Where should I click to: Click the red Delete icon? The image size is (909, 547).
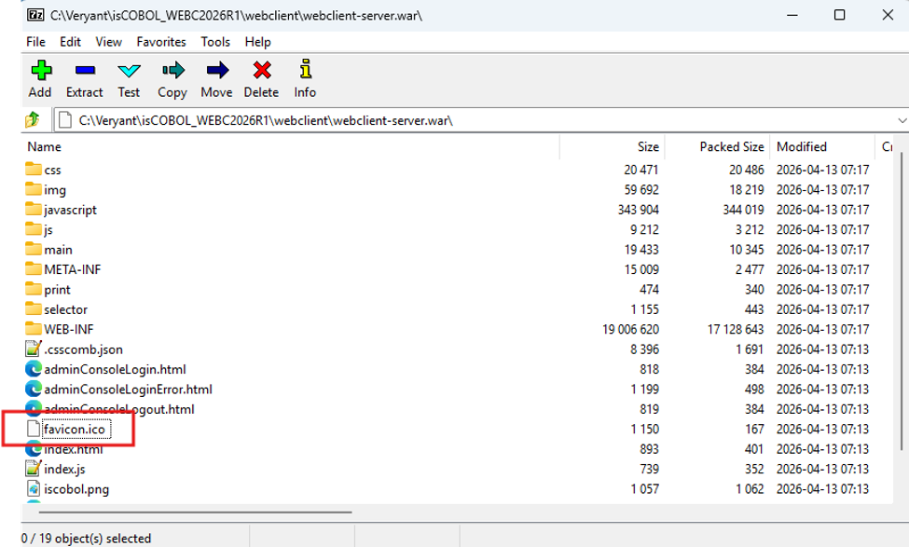tap(262, 70)
